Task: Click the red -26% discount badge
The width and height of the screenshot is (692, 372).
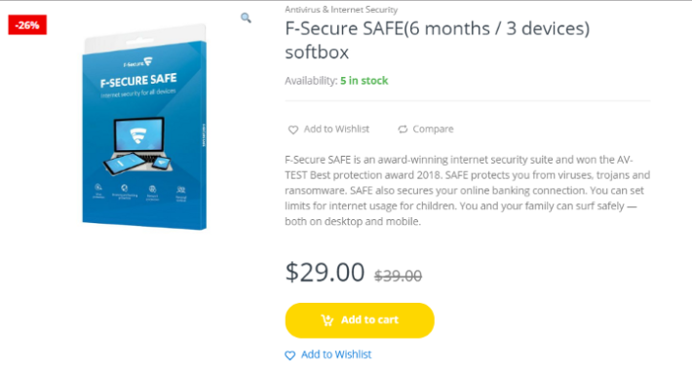Action: click(27, 25)
